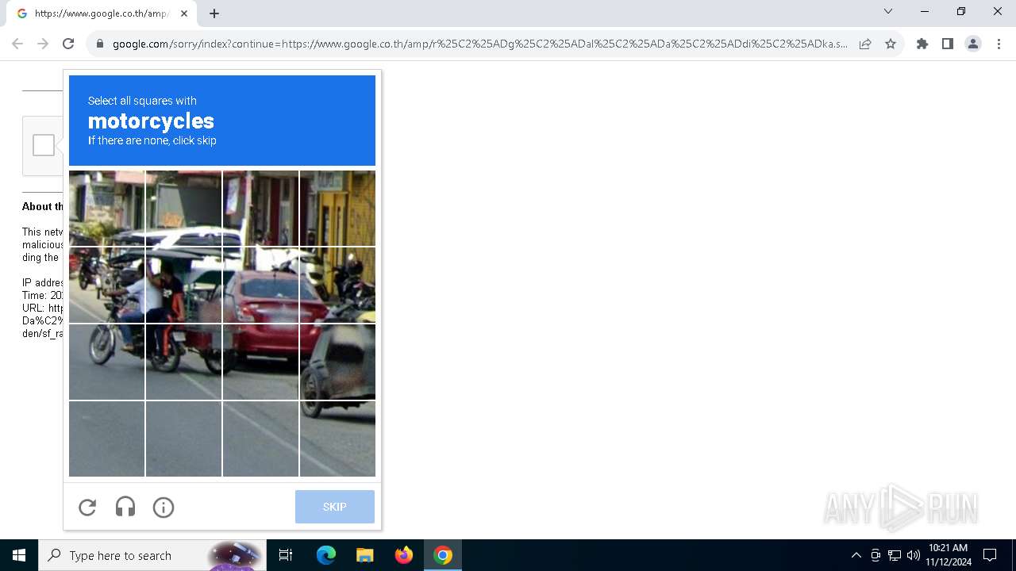Viewport: 1016px width, 571px height.
Task: Show hidden system tray icons
Action: (x=856, y=555)
